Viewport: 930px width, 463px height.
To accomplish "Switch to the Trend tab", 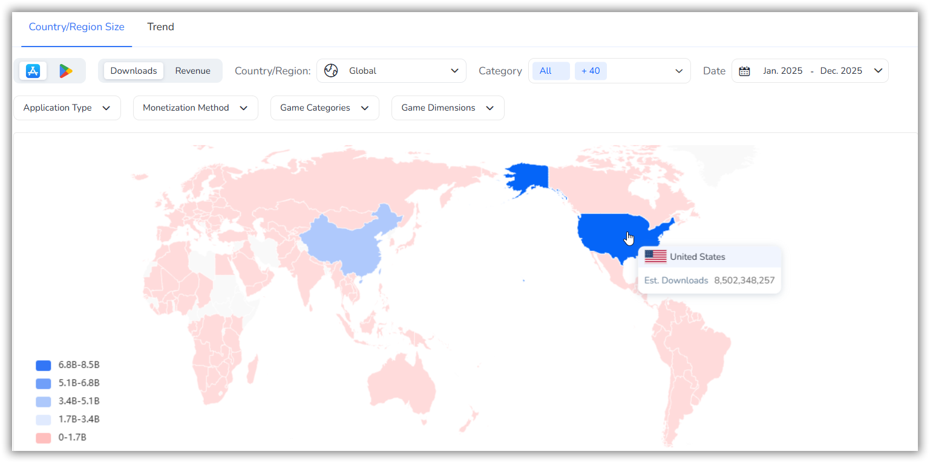I will coord(160,27).
